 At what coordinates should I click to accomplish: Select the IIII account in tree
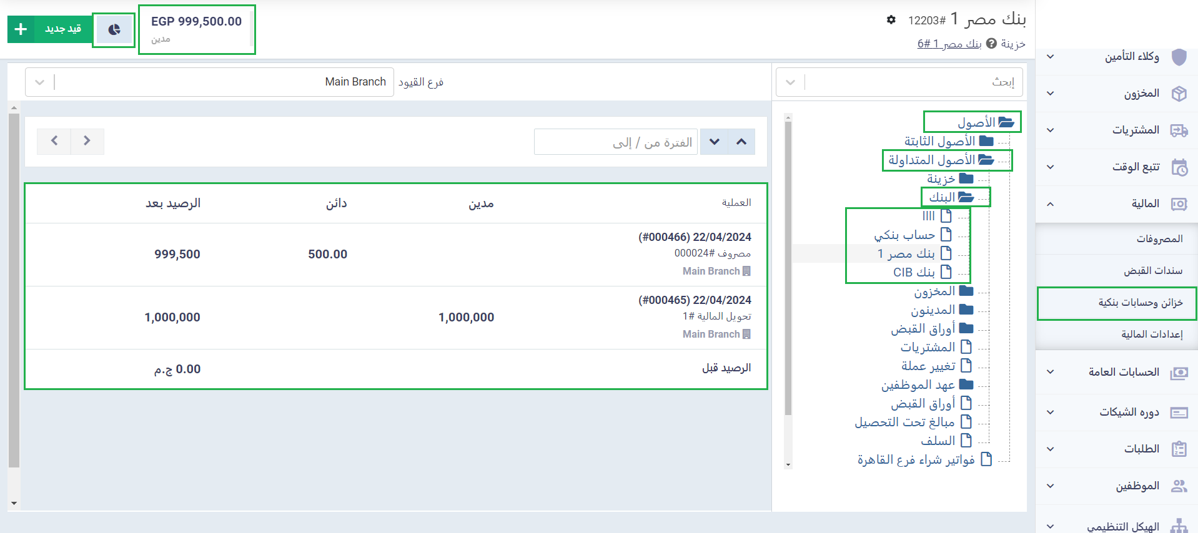pyautogui.click(x=929, y=216)
